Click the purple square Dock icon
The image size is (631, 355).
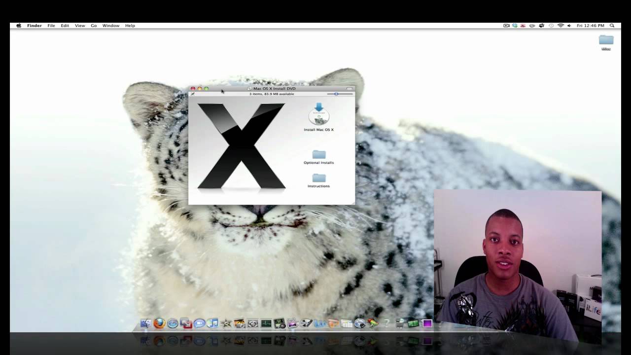pos(427,323)
